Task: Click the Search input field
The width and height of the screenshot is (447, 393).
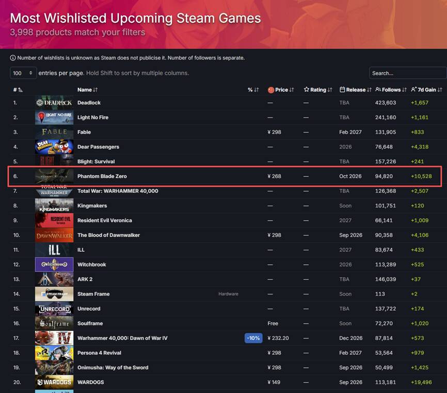Action: coord(408,73)
